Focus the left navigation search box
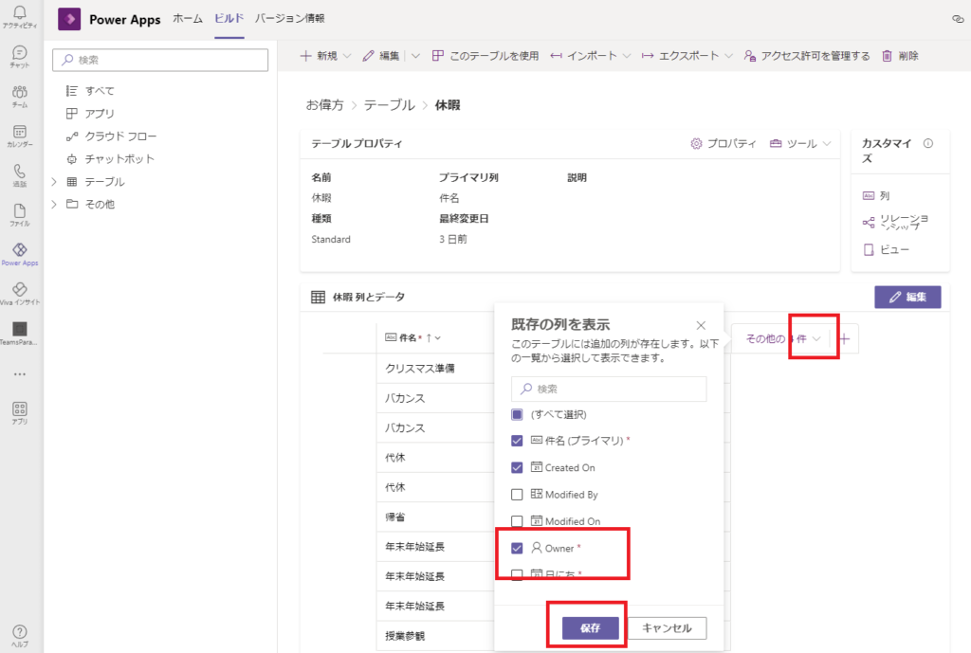The width and height of the screenshot is (971, 653). coord(160,60)
